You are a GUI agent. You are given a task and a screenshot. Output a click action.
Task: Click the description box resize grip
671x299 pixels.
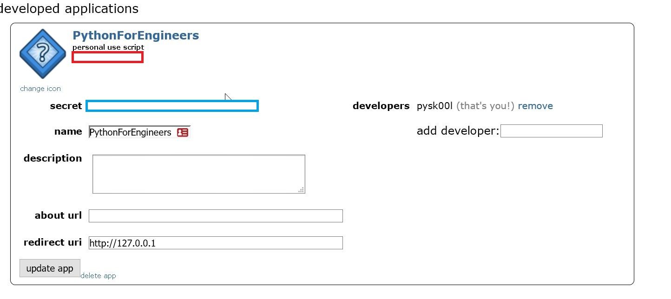pyautogui.click(x=301, y=189)
